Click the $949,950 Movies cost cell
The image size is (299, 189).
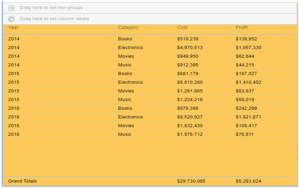[x=188, y=56]
